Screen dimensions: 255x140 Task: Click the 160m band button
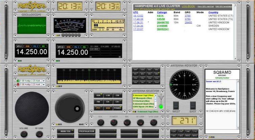(142, 70)
